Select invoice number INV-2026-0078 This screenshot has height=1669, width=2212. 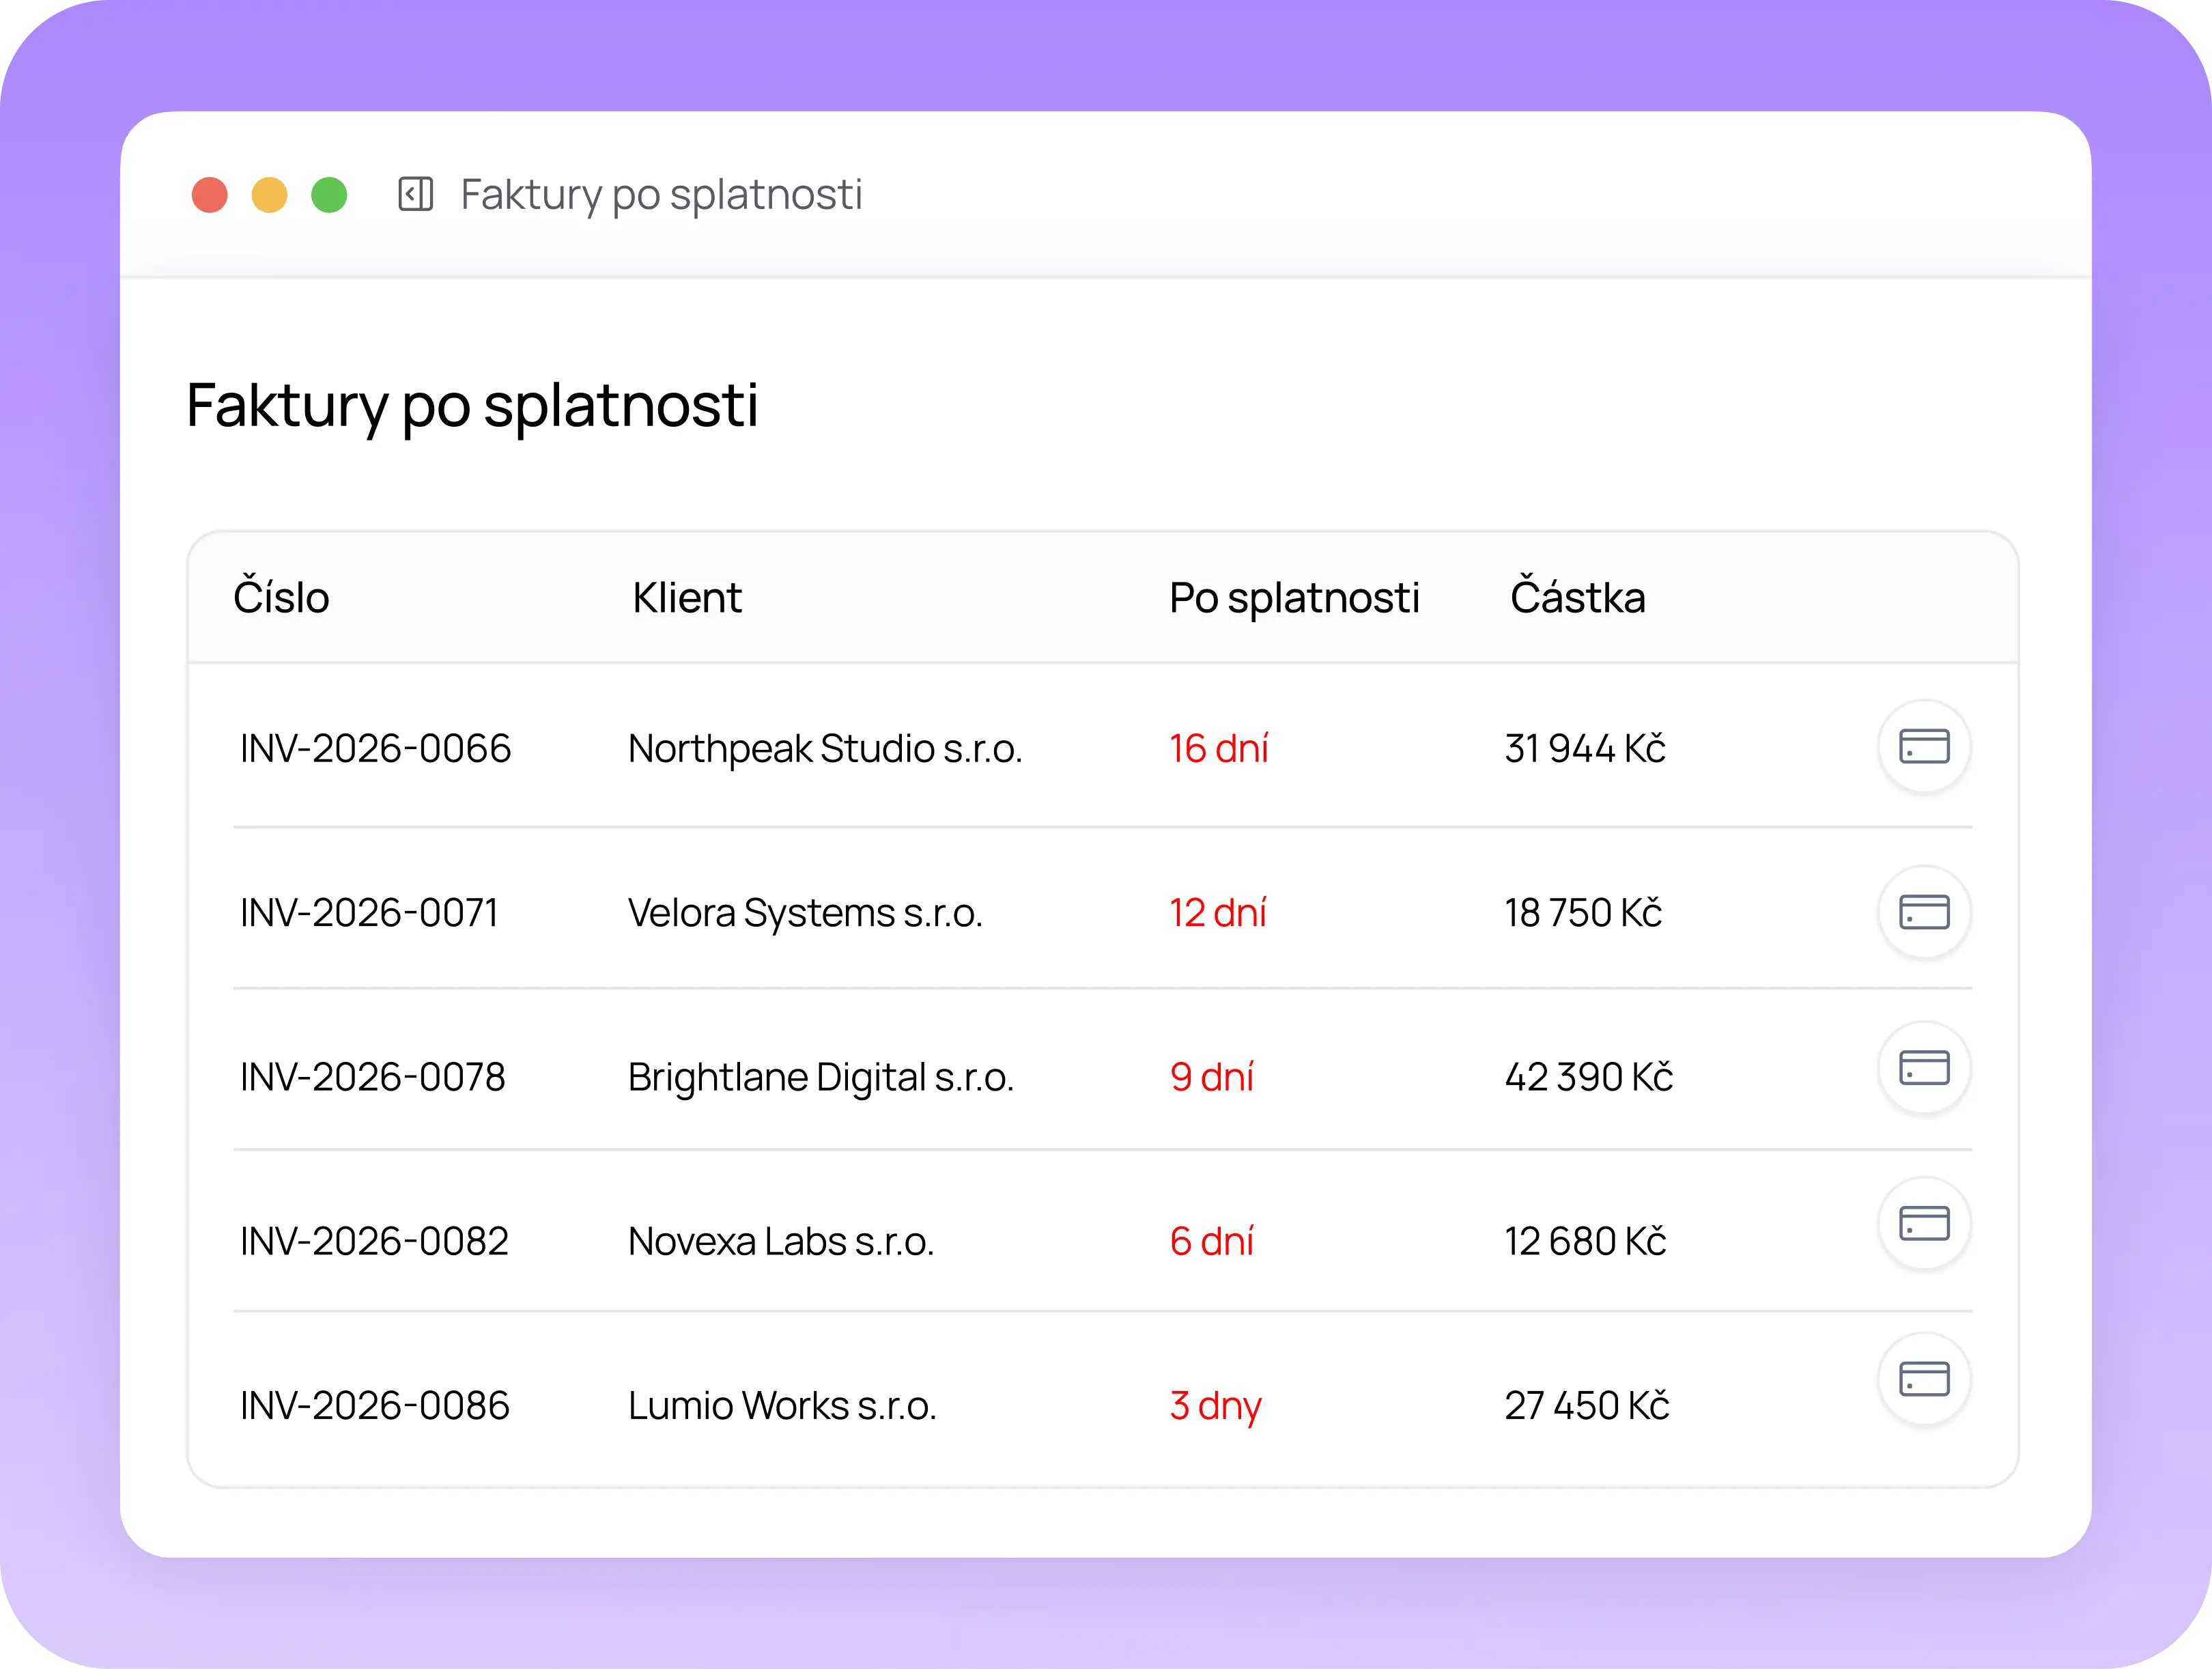coord(372,1077)
